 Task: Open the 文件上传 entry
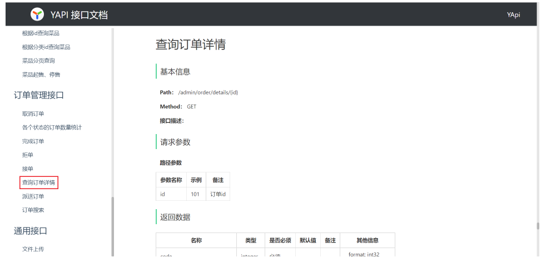[33, 249]
